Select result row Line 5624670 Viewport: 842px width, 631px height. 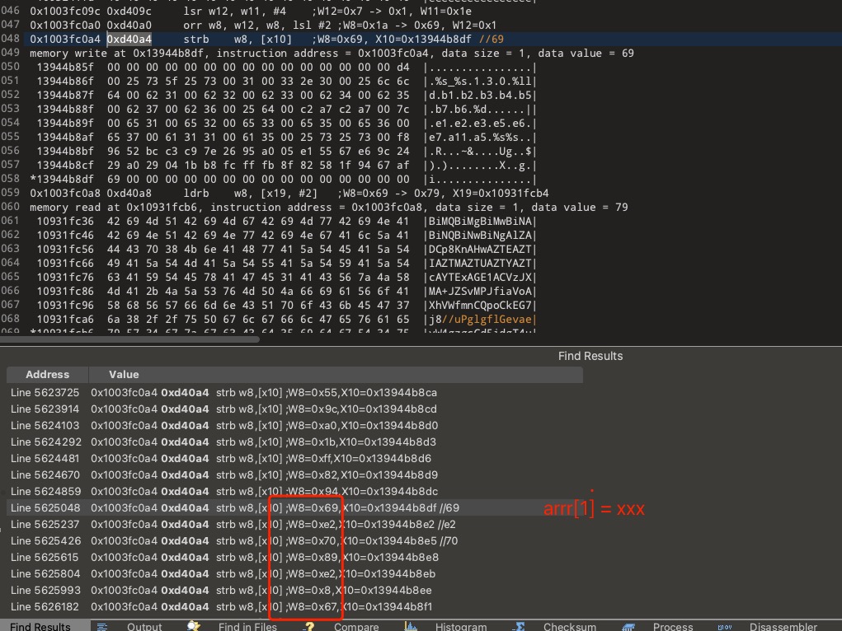point(294,474)
